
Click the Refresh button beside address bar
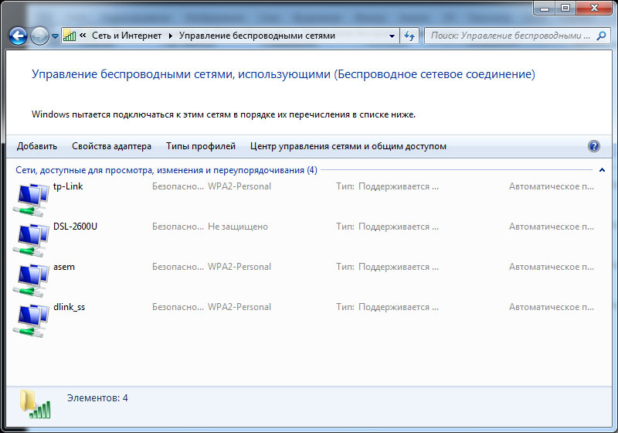pos(409,36)
